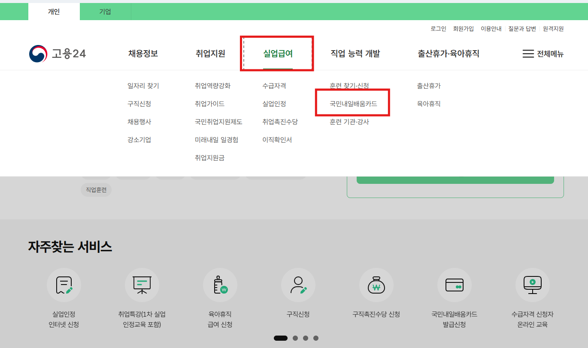Select the 취업특강 presentation board icon
The image size is (588, 348).
[x=142, y=285]
